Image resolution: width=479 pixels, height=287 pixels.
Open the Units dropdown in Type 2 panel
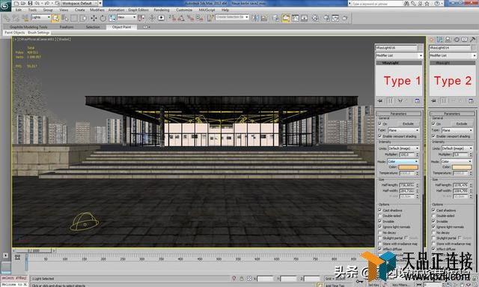pyautogui.click(x=457, y=148)
